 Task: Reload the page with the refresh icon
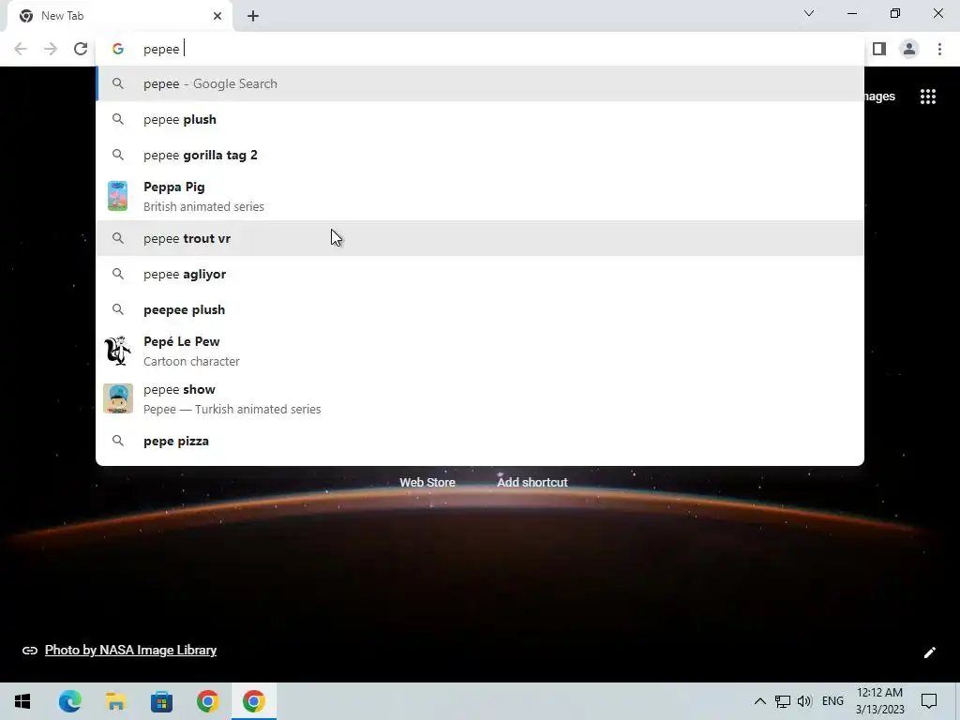pyautogui.click(x=81, y=49)
